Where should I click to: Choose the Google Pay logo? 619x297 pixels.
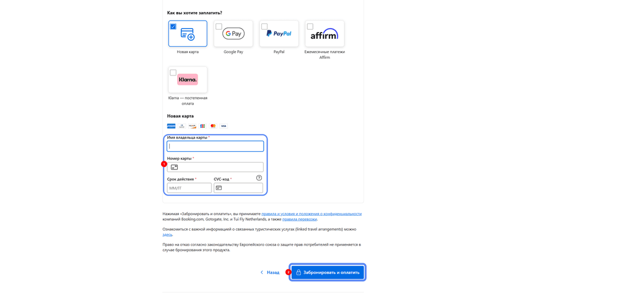[x=233, y=34]
